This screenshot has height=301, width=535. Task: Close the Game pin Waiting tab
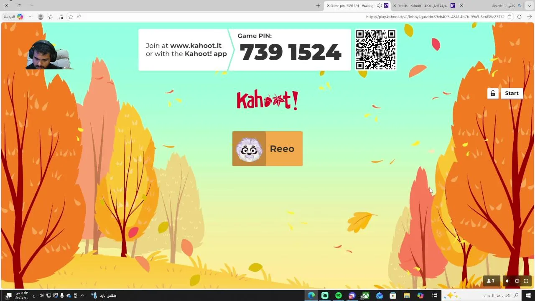[x=328, y=6]
